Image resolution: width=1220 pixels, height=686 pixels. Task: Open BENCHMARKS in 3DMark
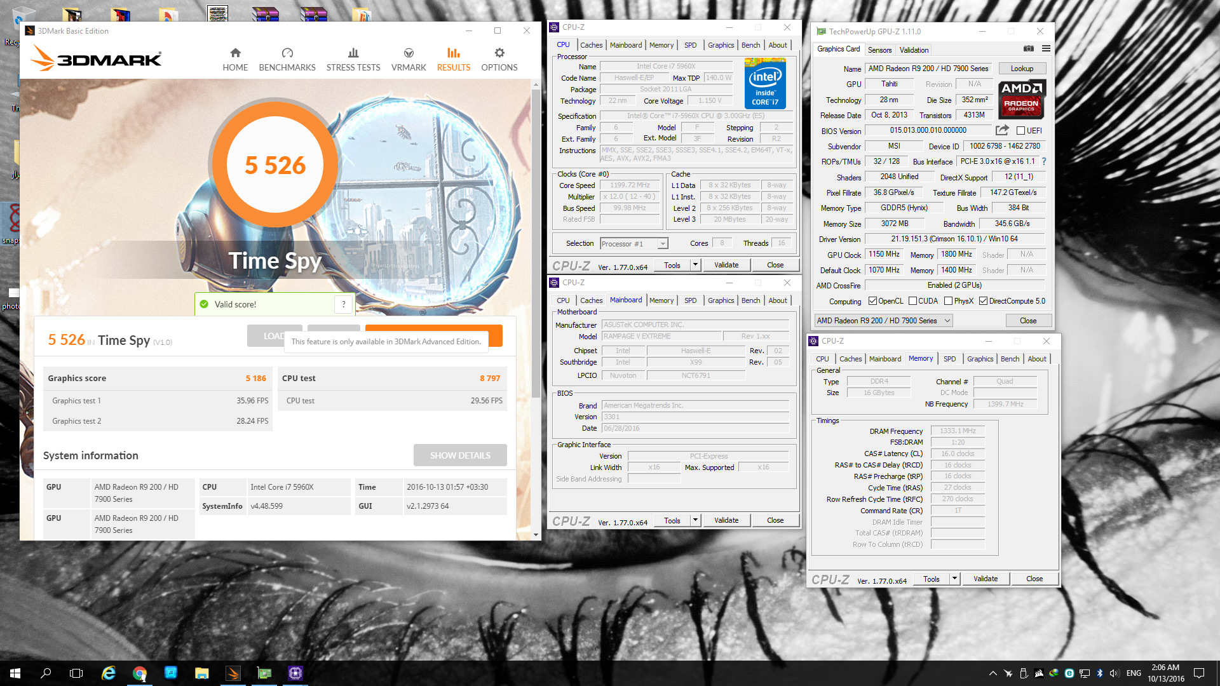pos(287,60)
